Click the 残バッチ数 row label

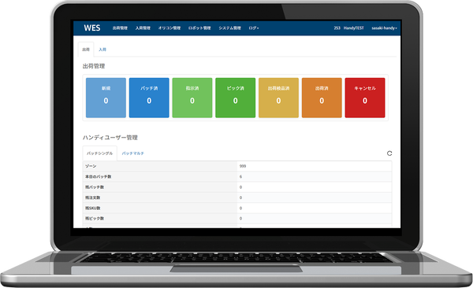[95, 187]
